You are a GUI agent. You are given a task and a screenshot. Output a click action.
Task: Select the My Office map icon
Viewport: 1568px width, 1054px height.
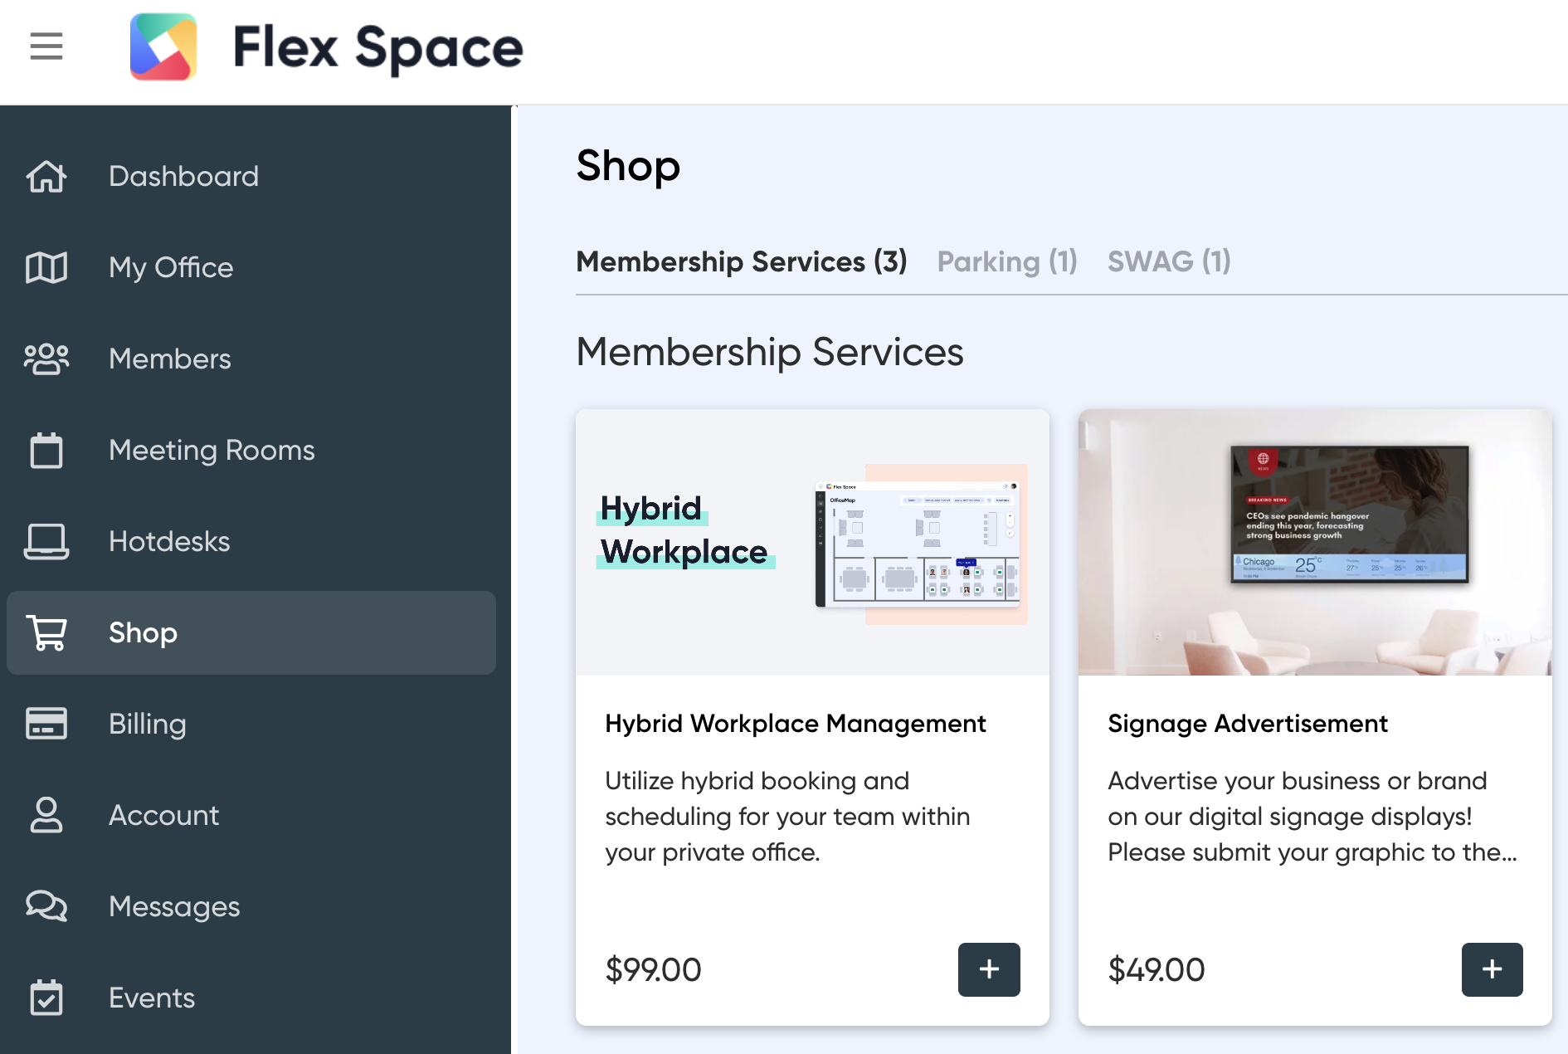coord(46,267)
